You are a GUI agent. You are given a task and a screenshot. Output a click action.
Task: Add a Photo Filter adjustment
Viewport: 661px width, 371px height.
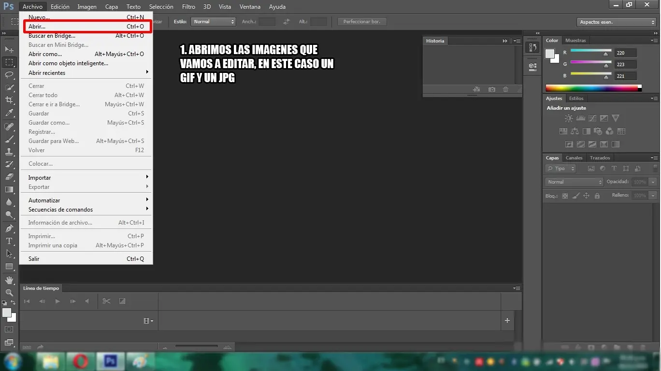598,131
